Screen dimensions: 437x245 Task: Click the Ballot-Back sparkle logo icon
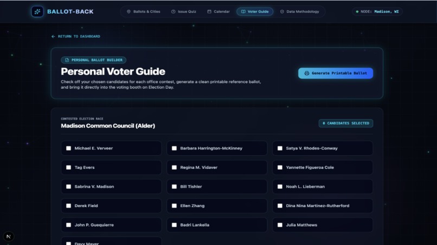click(x=37, y=12)
